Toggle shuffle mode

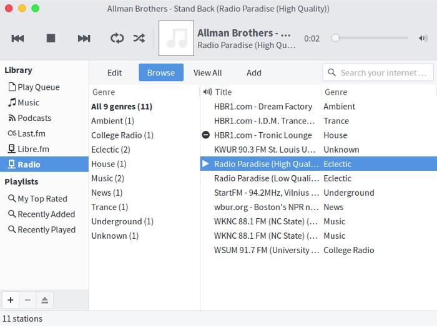point(139,39)
